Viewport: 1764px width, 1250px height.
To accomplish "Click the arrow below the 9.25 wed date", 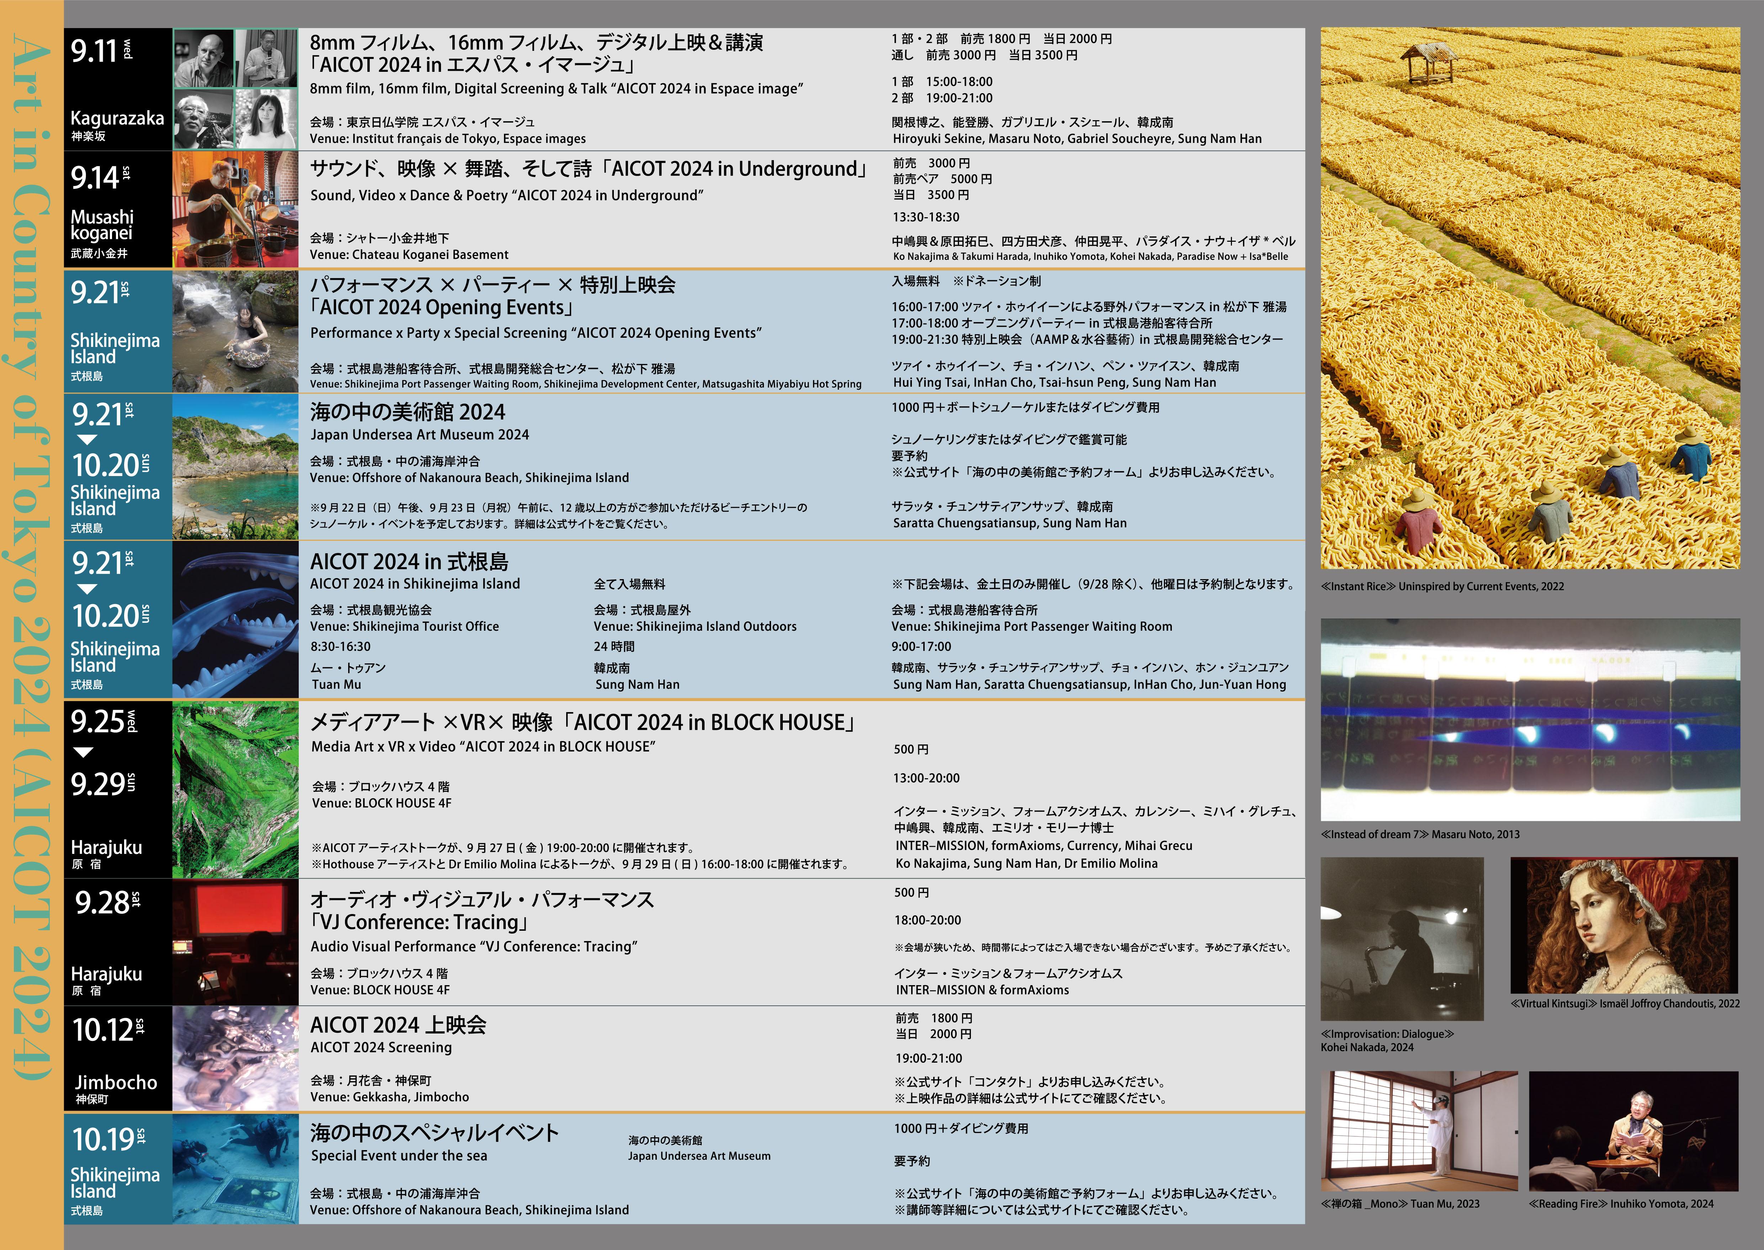I will (83, 752).
